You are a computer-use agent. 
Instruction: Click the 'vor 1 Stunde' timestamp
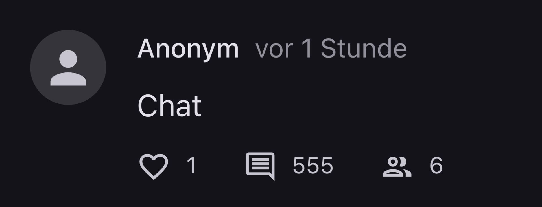[x=331, y=49]
